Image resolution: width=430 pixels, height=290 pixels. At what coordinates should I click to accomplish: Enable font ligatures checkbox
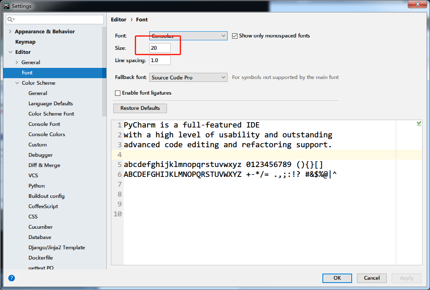coord(117,93)
